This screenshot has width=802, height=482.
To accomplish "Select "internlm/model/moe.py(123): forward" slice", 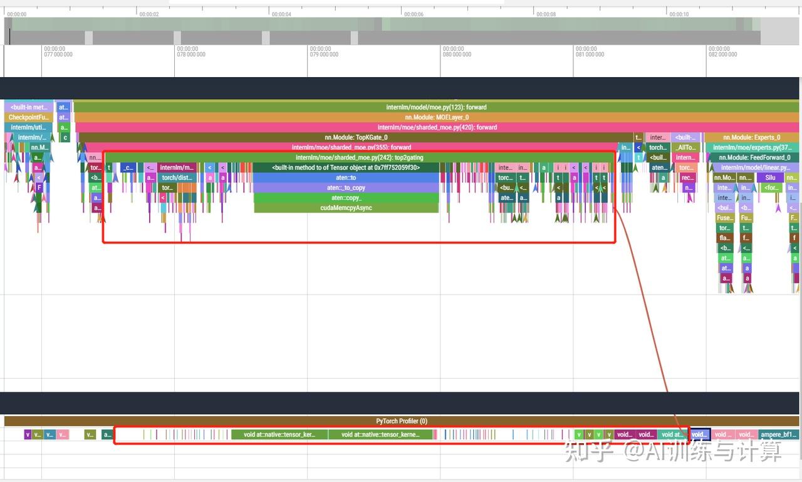I will point(435,107).
